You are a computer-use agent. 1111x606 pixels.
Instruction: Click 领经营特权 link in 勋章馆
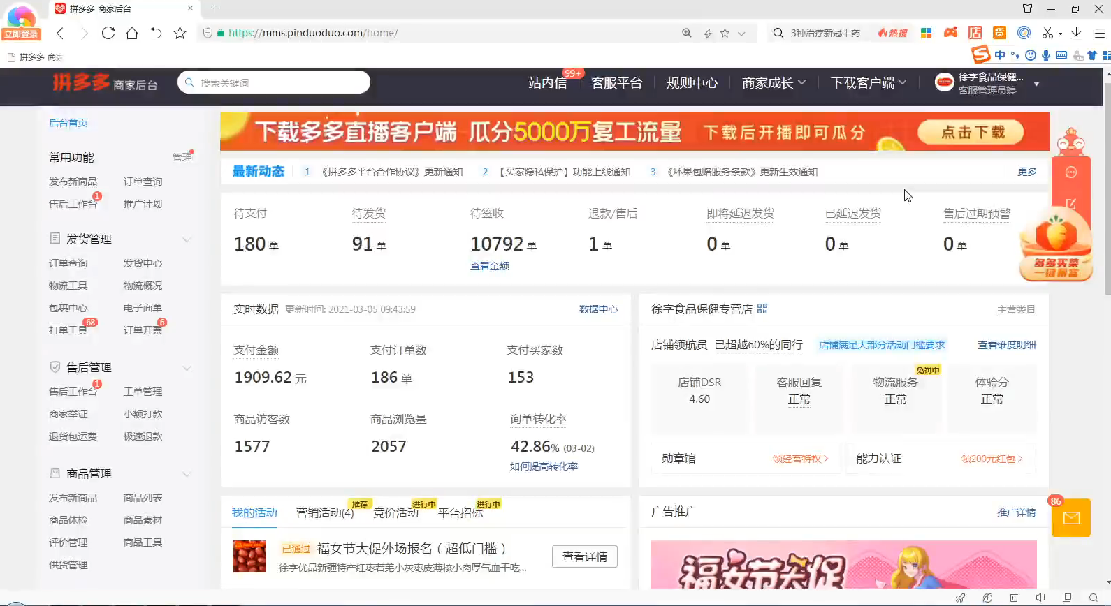(x=800, y=459)
